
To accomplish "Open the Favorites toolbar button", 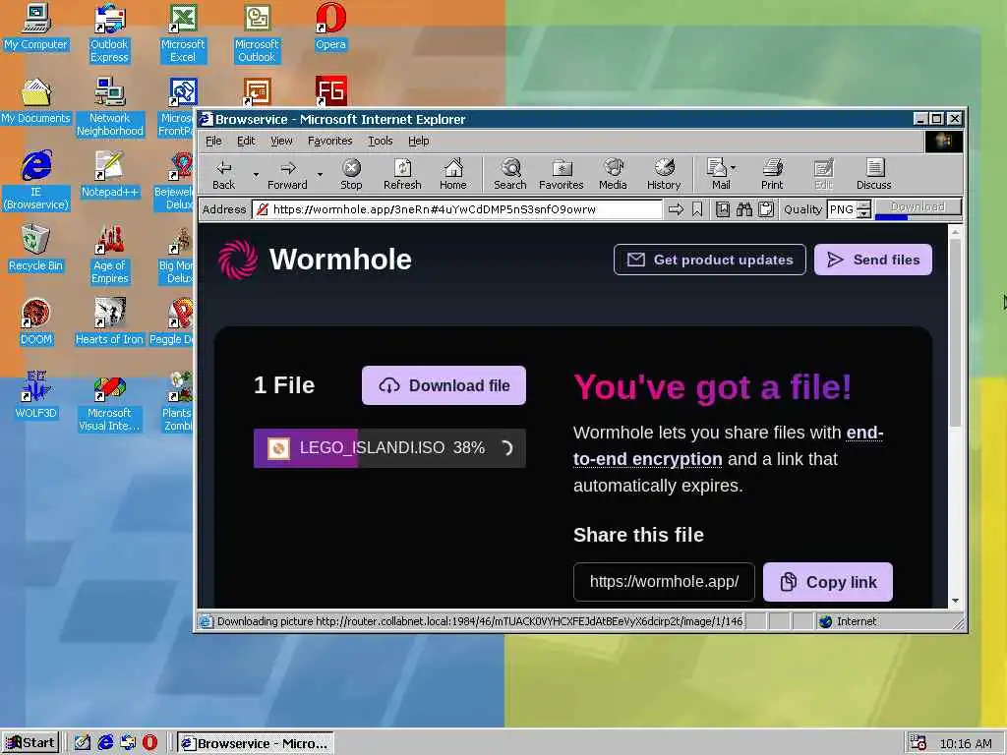I will [x=561, y=175].
